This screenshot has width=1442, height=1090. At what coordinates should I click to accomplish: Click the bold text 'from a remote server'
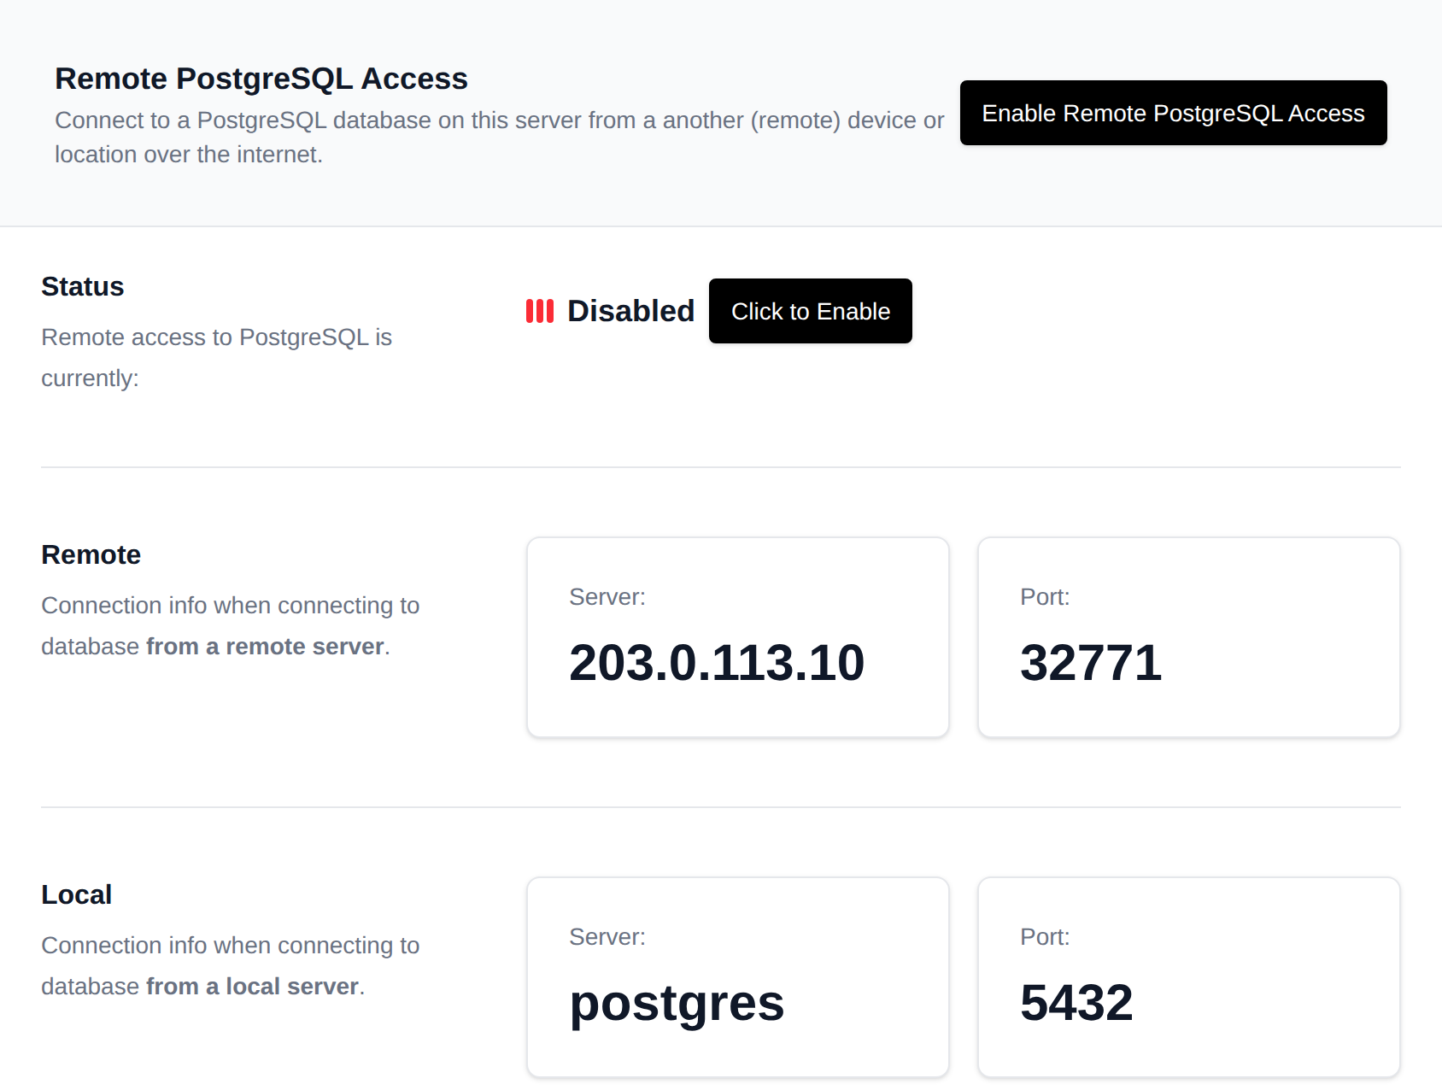pyautogui.click(x=265, y=647)
